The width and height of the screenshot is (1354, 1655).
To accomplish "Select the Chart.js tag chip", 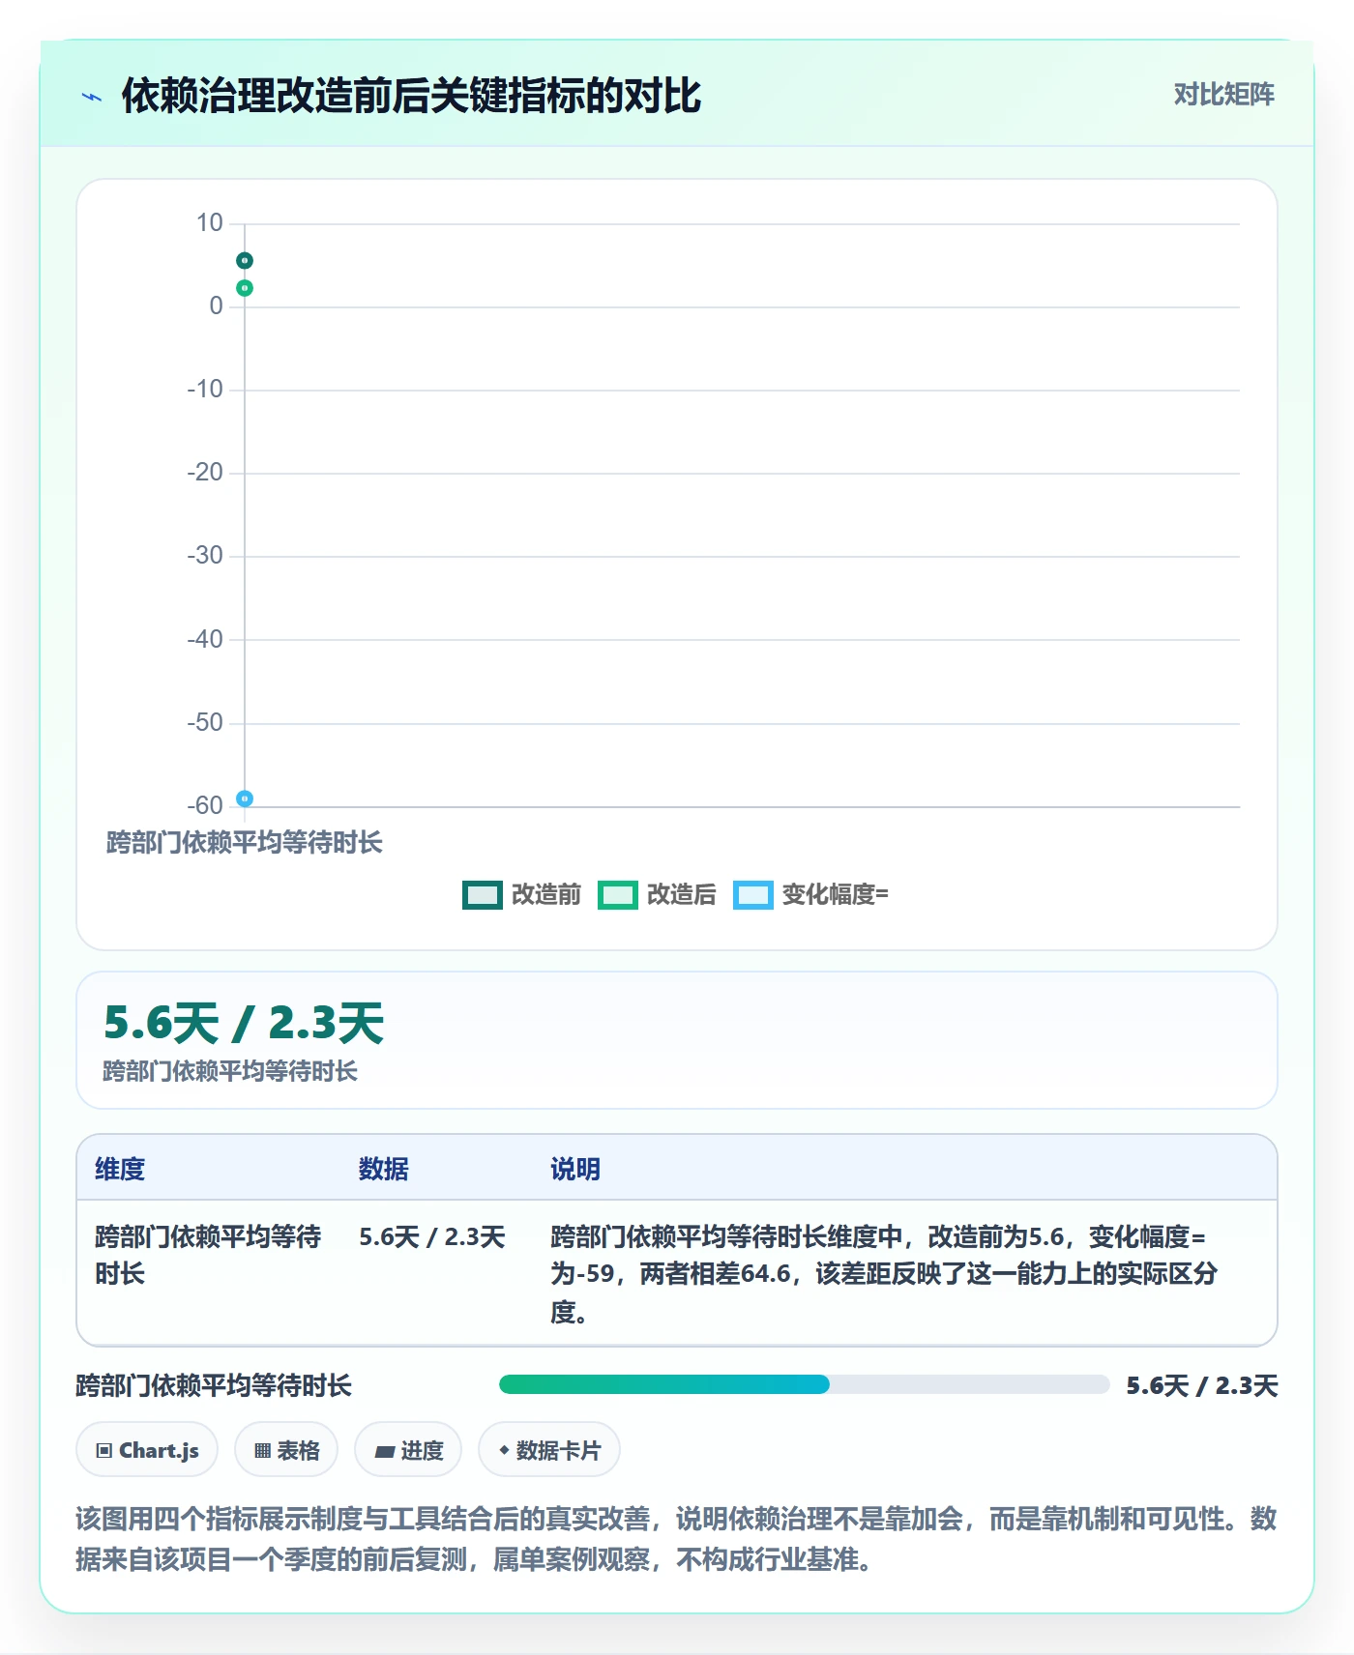I will tap(147, 1449).
